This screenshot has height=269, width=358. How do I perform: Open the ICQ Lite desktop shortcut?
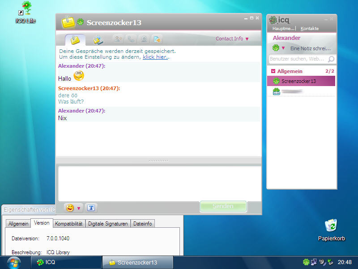[x=26, y=13]
